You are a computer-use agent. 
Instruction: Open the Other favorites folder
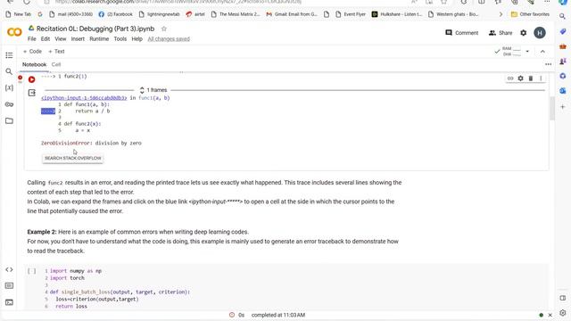530,14
